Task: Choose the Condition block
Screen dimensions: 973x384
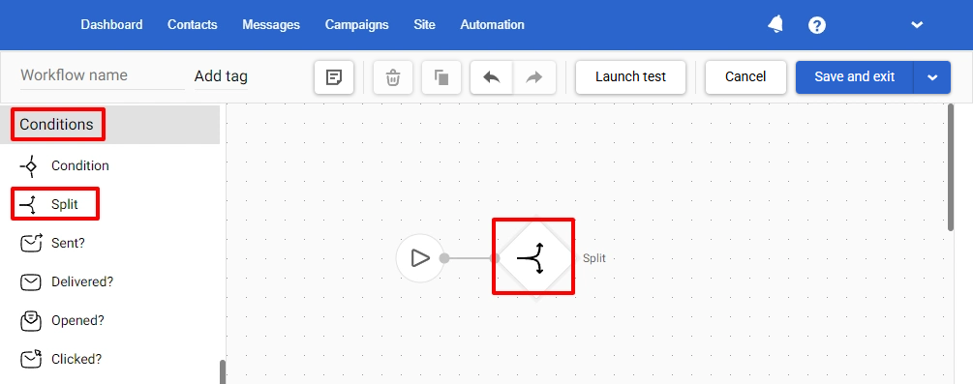Action: 64,165
